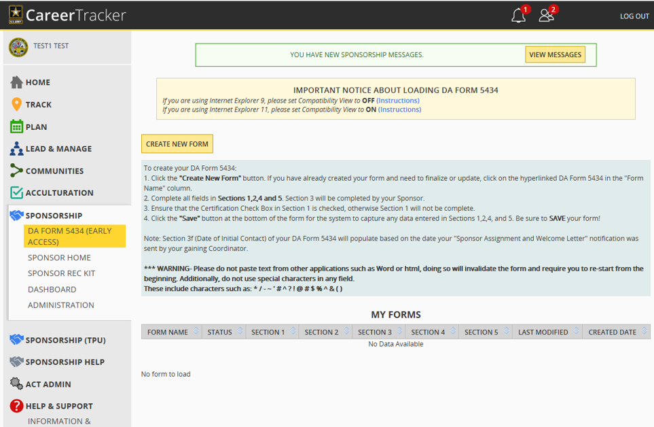Open Internet Explorer 9 Instructions link
The height and width of the screenshot is (427, 654).
pyautogui.click(x=398, y=101)
